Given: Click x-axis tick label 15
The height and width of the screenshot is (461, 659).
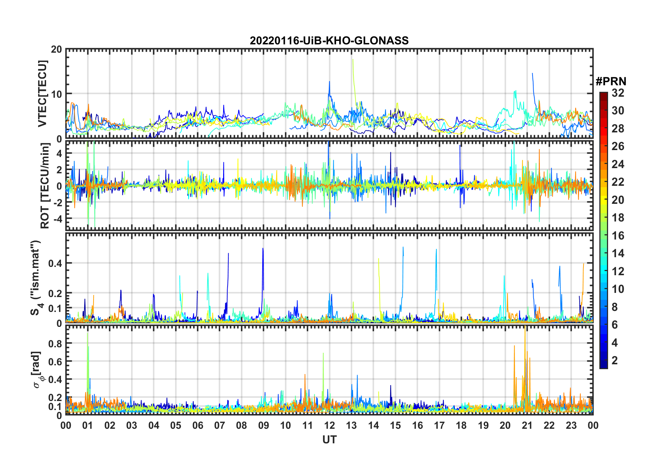Looking at the screenshot, I should click(x=395, y=425).
